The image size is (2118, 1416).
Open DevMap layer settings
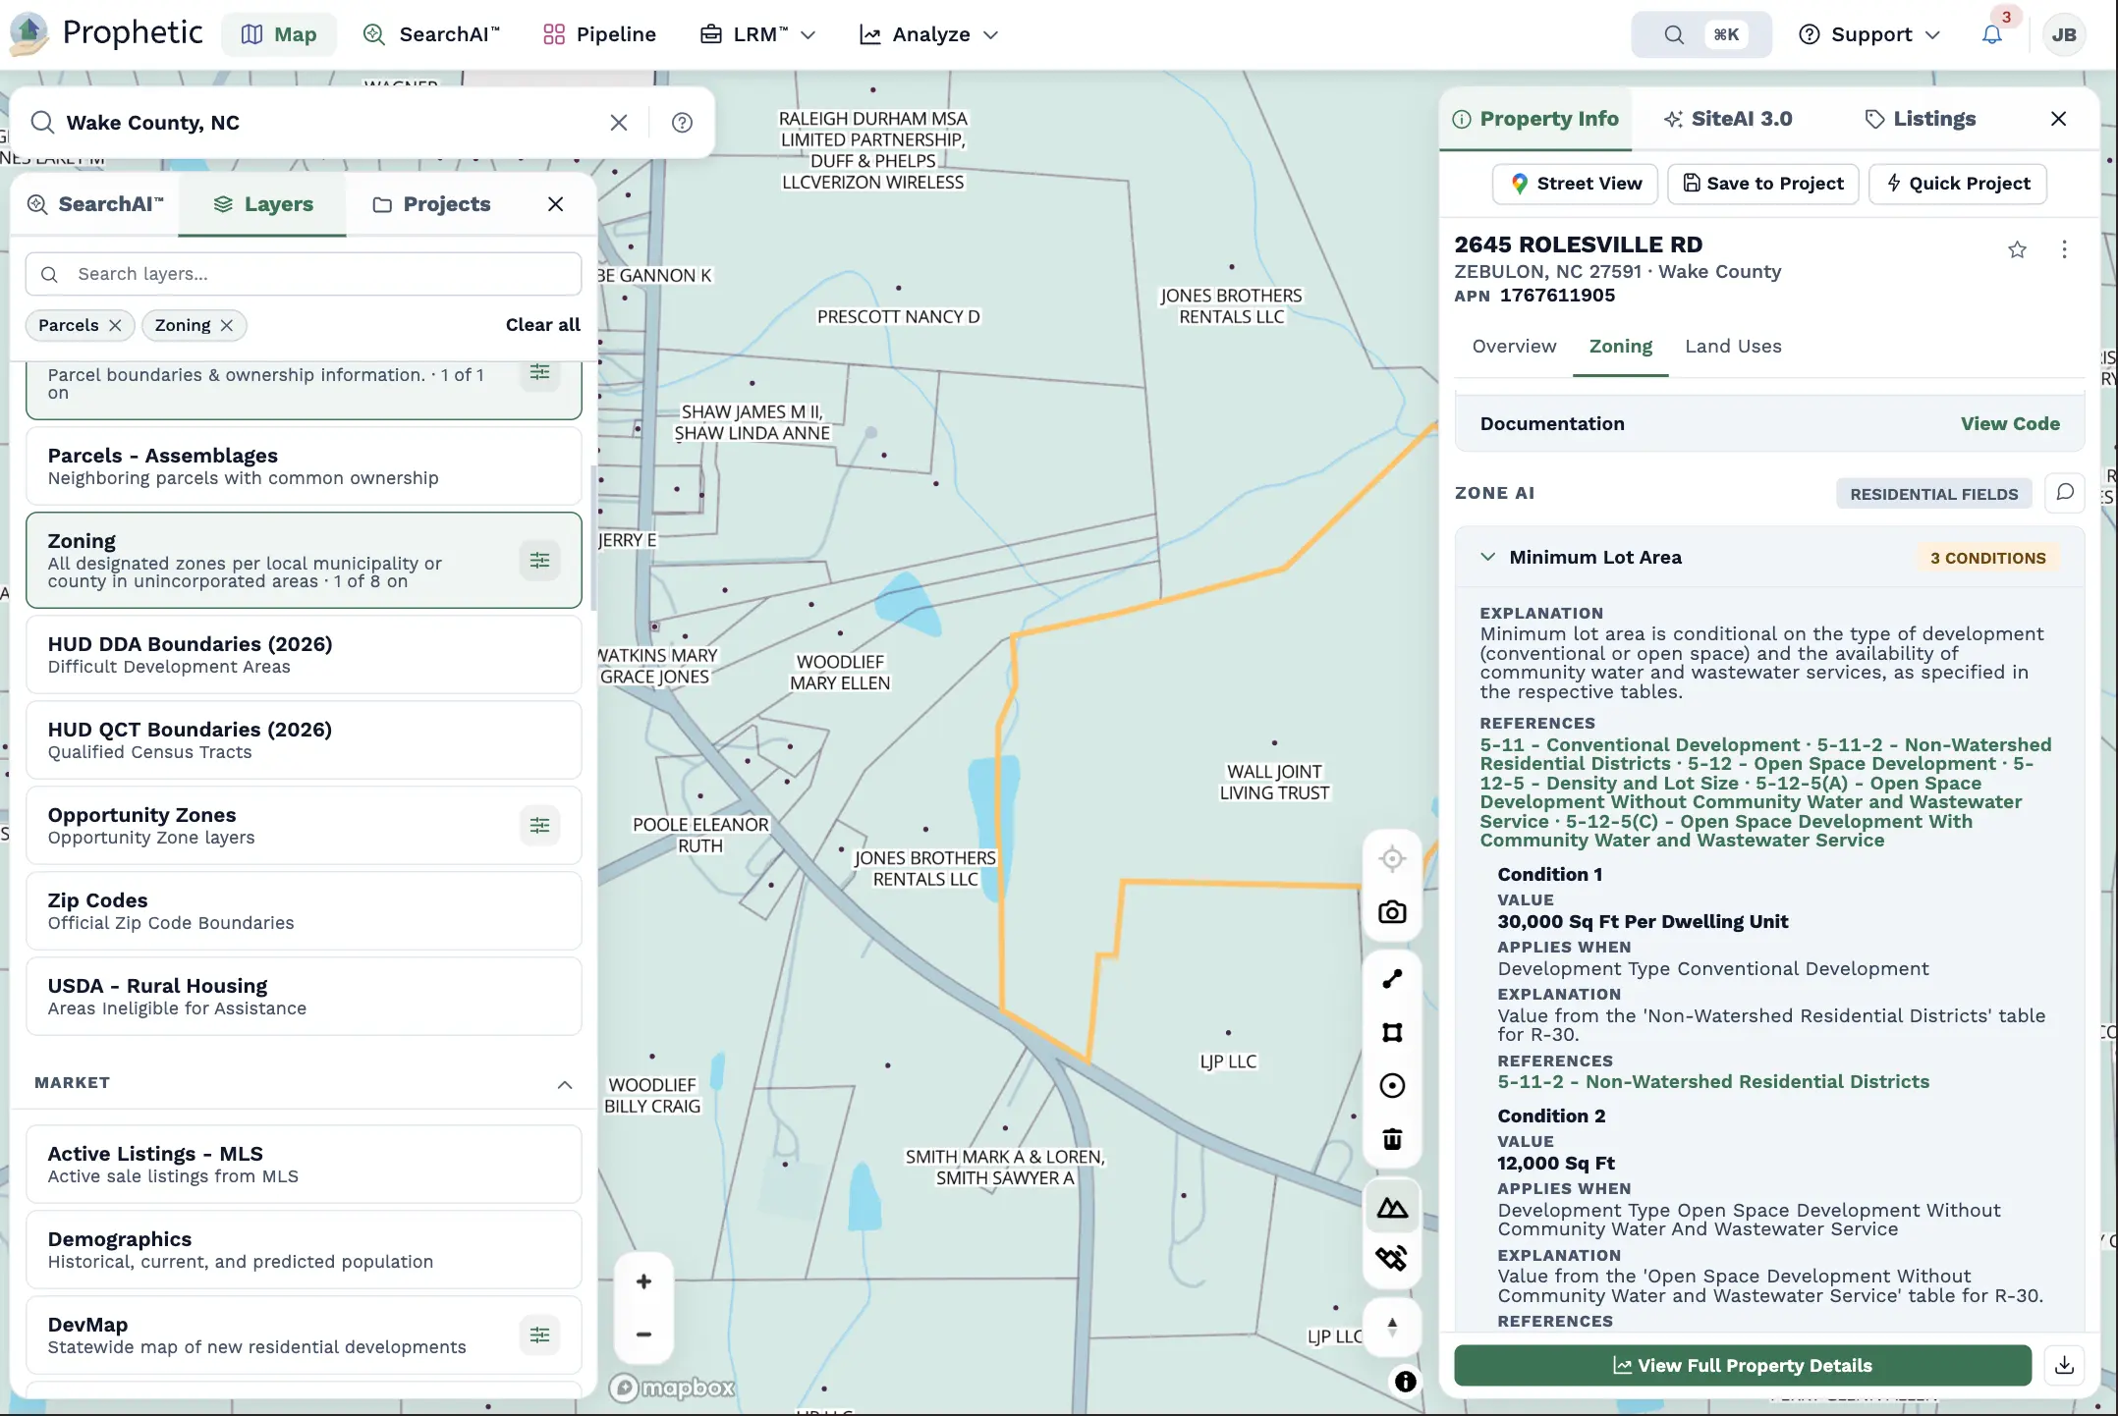[x=539, y=1335]
